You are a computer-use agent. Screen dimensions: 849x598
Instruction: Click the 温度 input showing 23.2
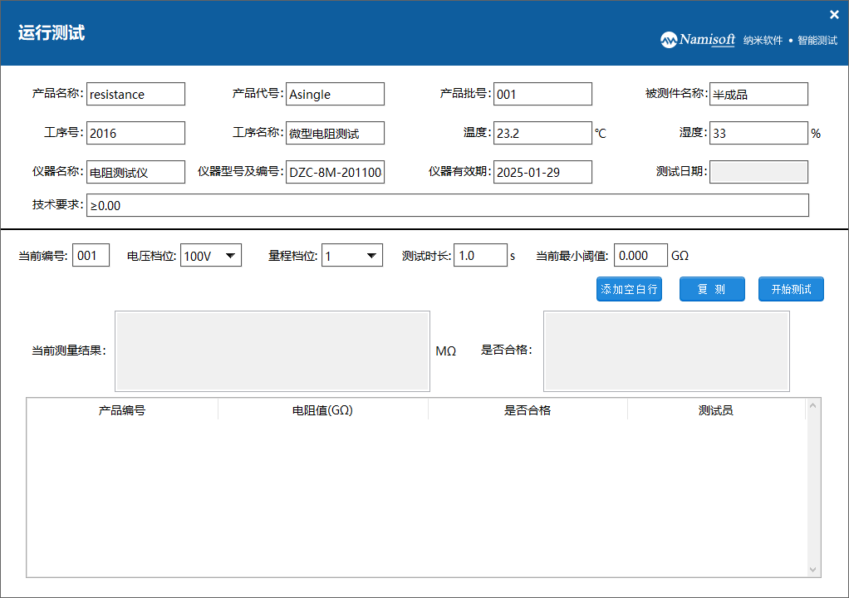click(542, 133)
